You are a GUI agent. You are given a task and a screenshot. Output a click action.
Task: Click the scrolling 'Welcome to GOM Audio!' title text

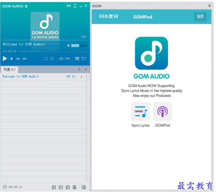[x=24, y=44]
